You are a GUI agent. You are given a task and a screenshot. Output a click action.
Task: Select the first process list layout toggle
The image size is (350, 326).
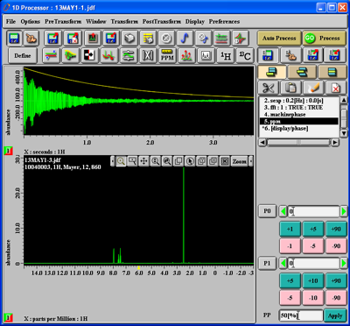(271, 72)
